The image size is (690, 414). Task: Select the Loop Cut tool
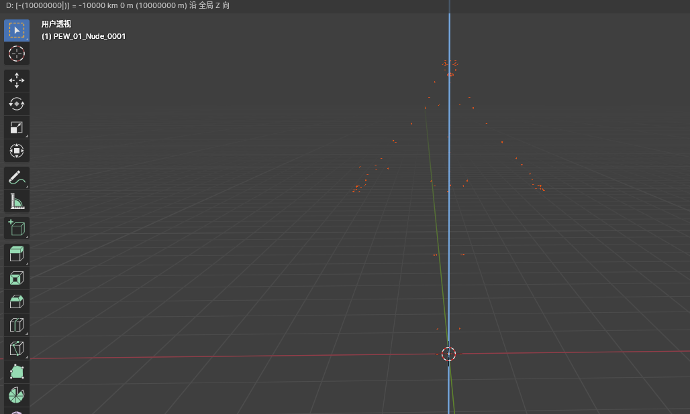click(17, 325)
